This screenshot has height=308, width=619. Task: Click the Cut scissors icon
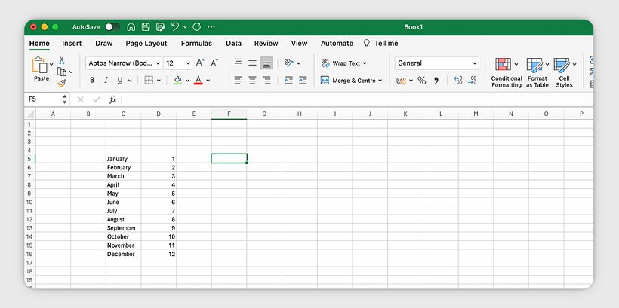62,60
